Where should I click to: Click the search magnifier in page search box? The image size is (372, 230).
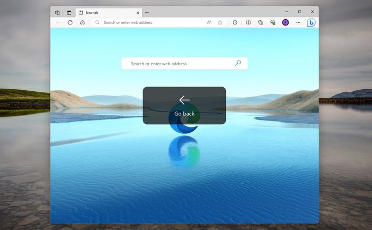[238, 63]
